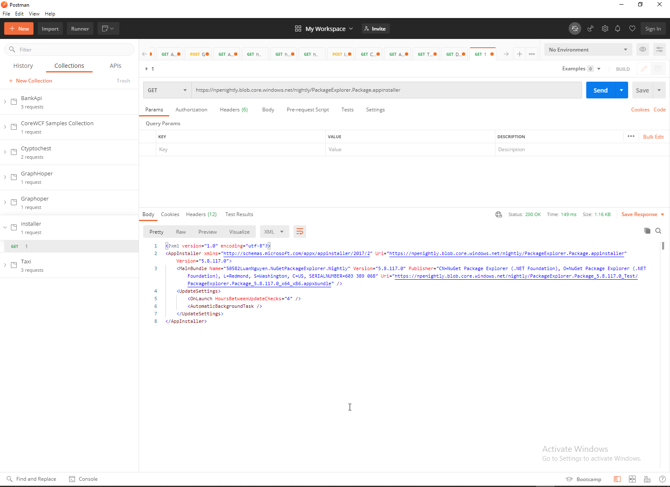Click the Bulk Edit link
The height and width of the screenshot is (487, 670).
tap(653, 137)
